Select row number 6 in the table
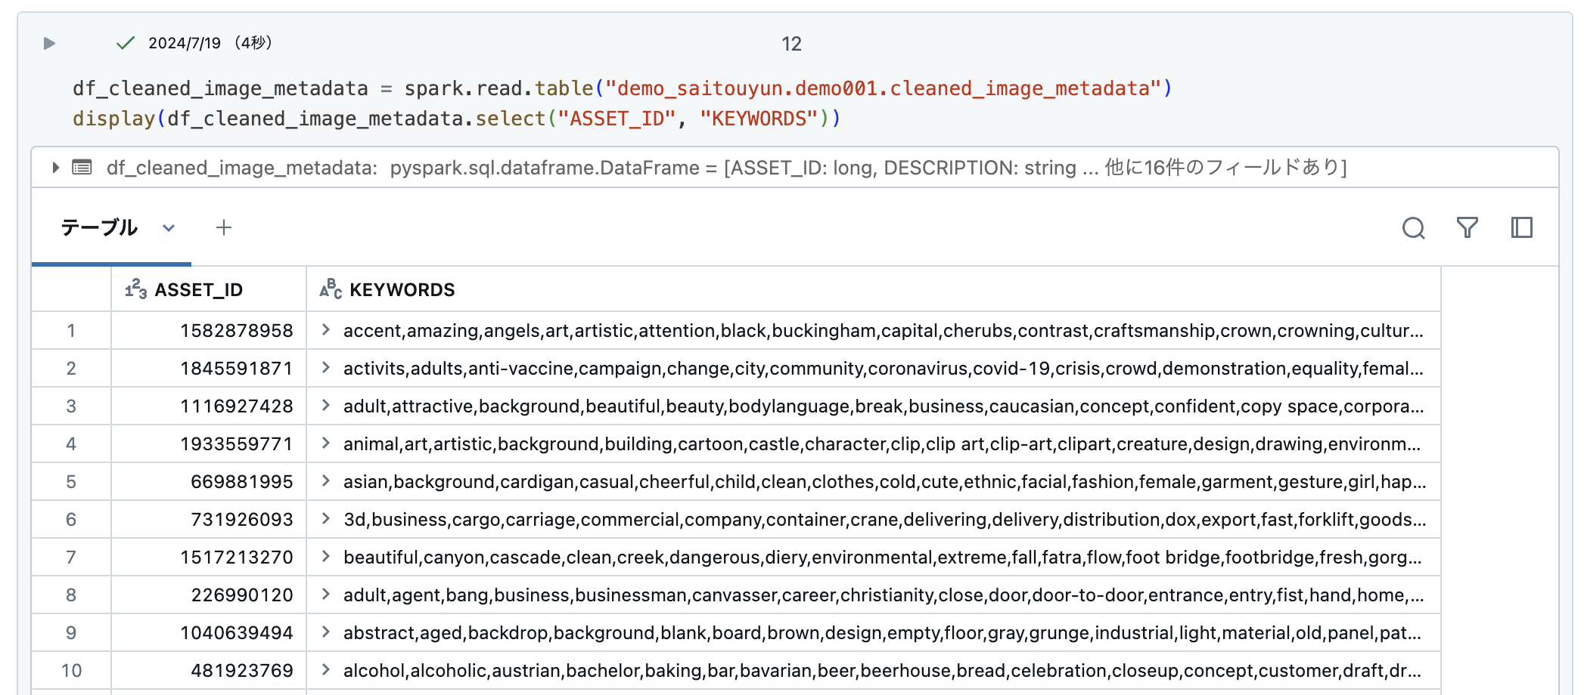Viewport: 1584px width, 695px height. pos(71,519)
